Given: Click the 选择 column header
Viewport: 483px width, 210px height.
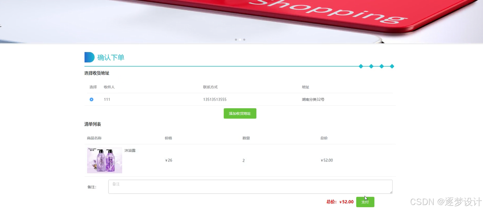Looking at the screenshot, I should click(x=93, y=87).
